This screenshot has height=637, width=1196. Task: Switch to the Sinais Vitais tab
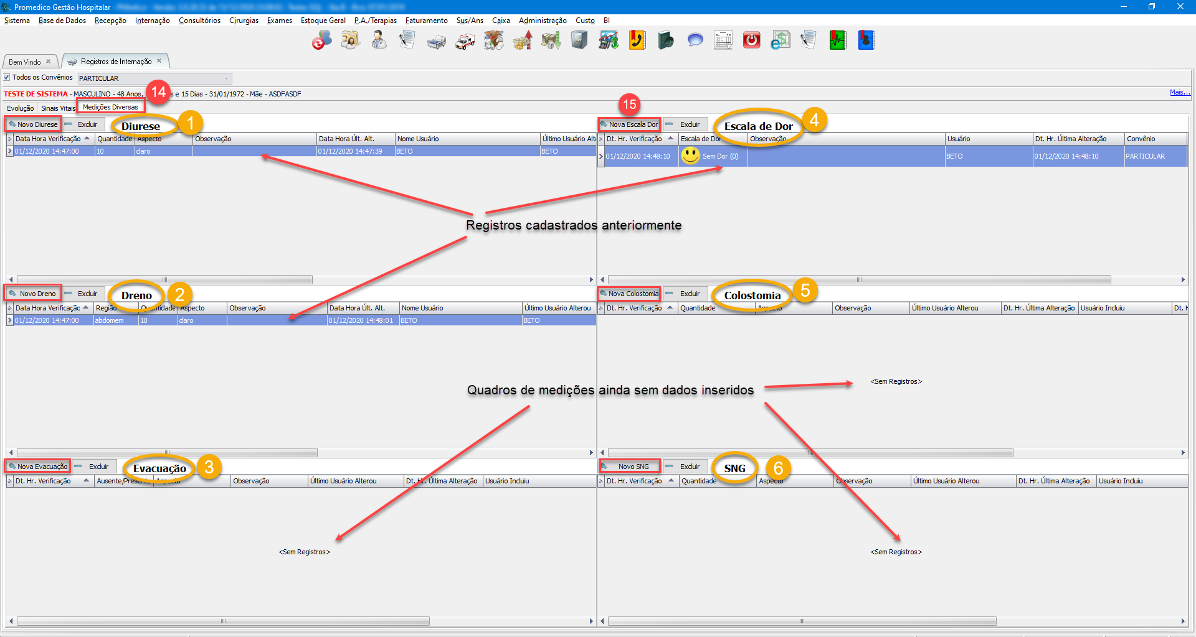pyautogui.click(x=58, y=108)
